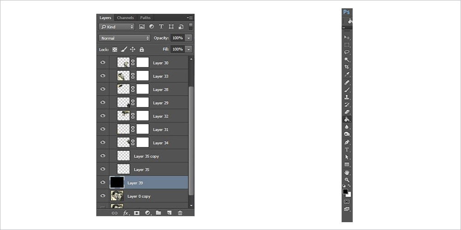Select the Blur tool

[x=347, y=127]
